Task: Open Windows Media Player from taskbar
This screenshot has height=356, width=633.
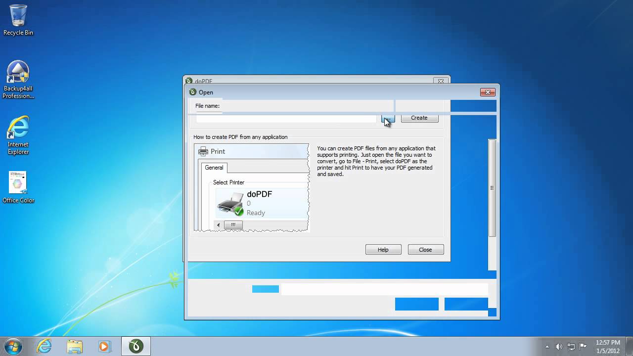Action: [x=104, y=346]
